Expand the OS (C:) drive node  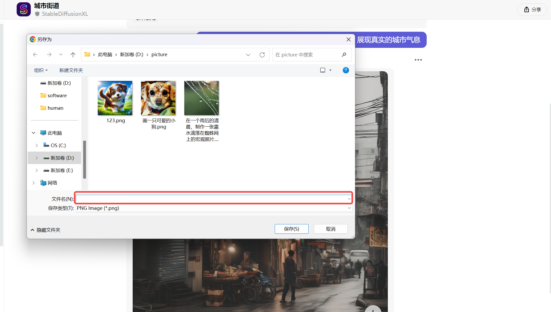[37, 145]
